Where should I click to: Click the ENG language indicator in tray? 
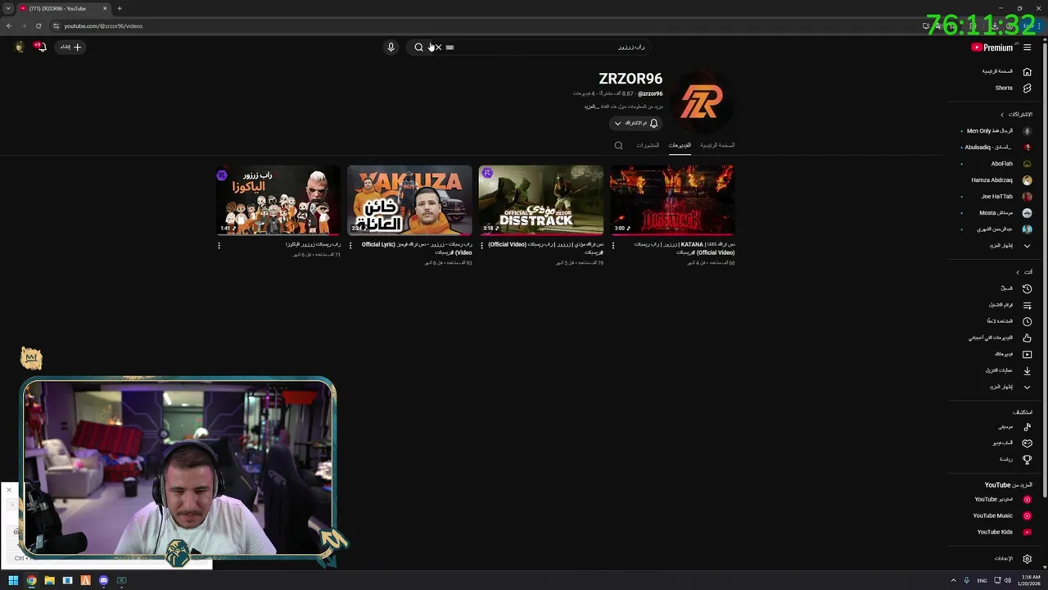coord(982,581)
